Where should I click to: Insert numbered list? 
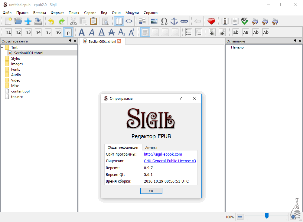198,32
